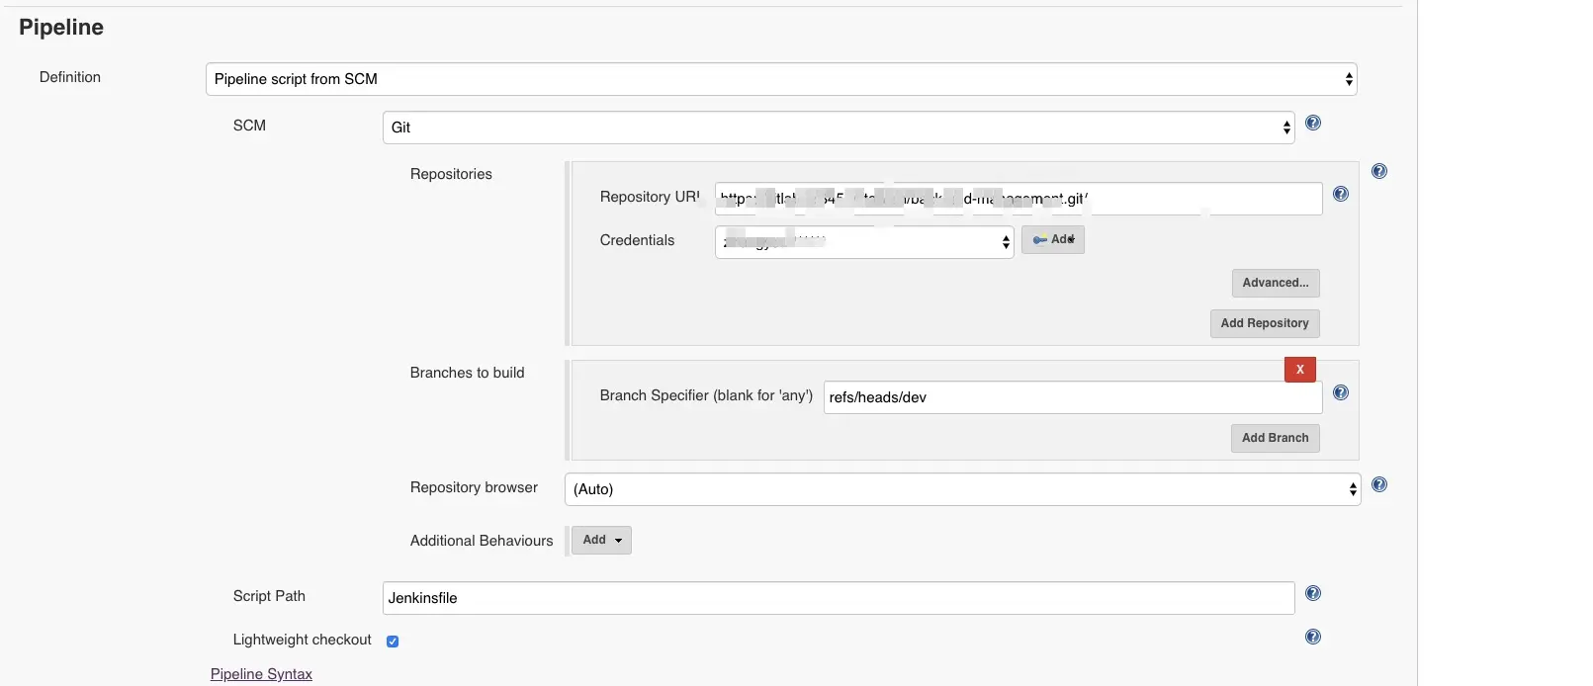This screenshot has height=686, width=1593.
Task: Click the Repository browser label
Action: 475,487
